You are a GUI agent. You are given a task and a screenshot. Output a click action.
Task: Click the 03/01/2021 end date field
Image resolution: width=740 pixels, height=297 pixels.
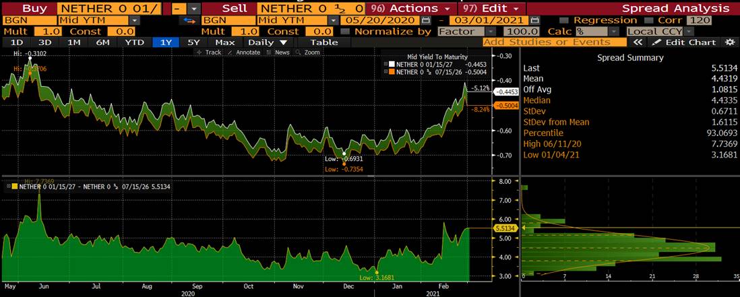pos(489,21)
